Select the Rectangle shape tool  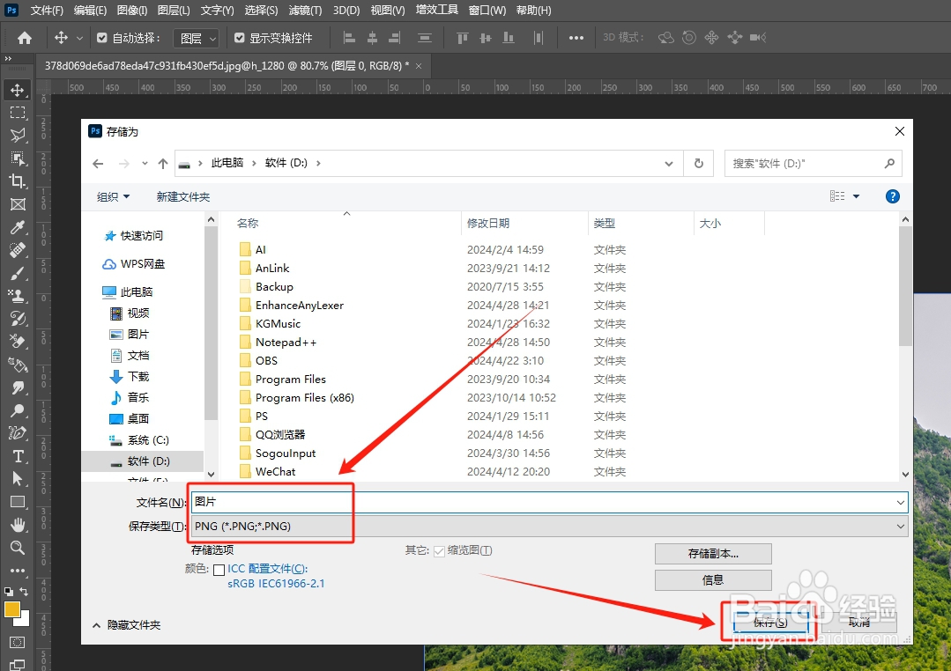(x=17, y=502)
